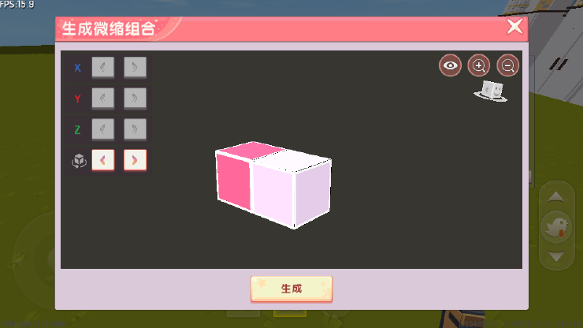
Task: Tap the fly up arrow control
Action: 556,196
